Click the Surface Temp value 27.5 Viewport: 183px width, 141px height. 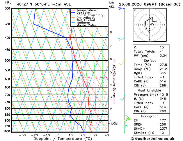tap(163, 65)
